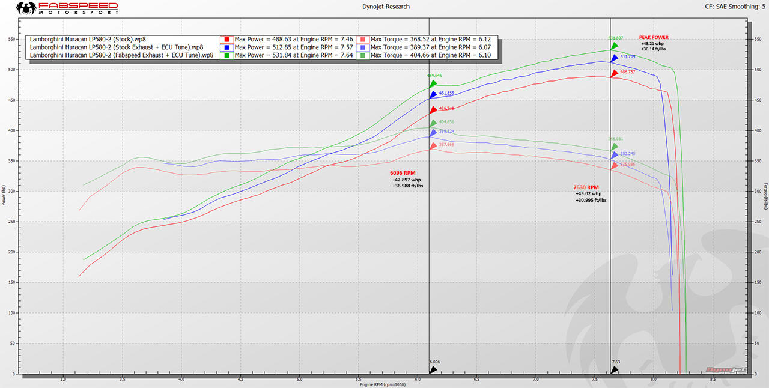Click the pink torque arrow marker at 367.668
Viewport: 769px width, 388px height.
tap(433, 145)
